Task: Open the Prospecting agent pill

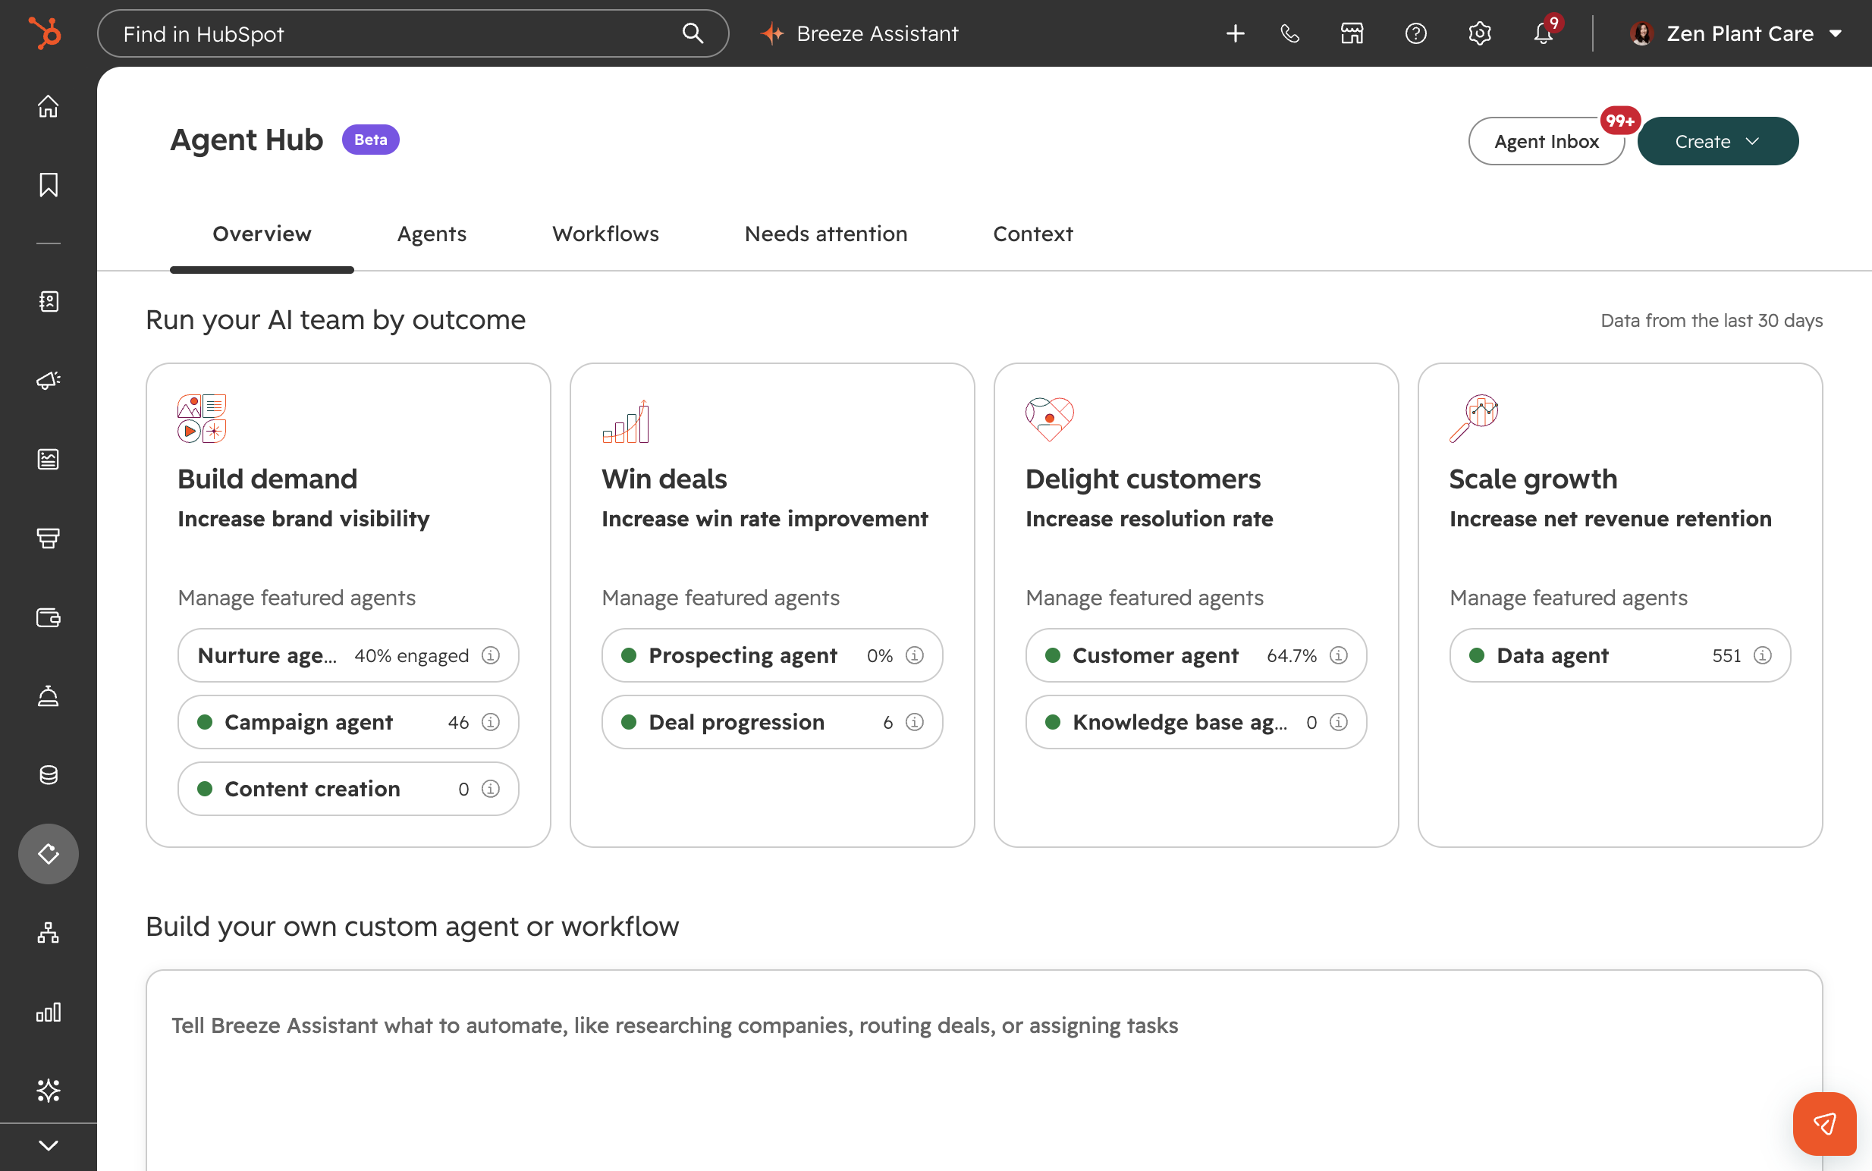Action: [772, 655]
